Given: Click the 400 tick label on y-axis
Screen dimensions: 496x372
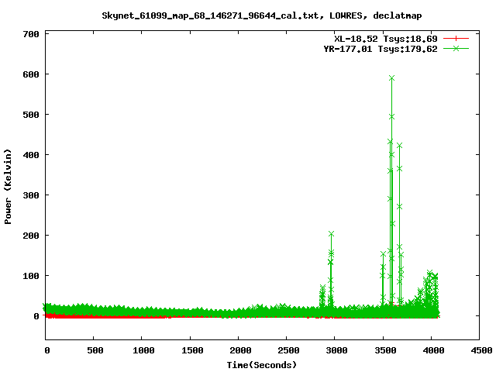Looking at the screenshot, I should (31, 155).
